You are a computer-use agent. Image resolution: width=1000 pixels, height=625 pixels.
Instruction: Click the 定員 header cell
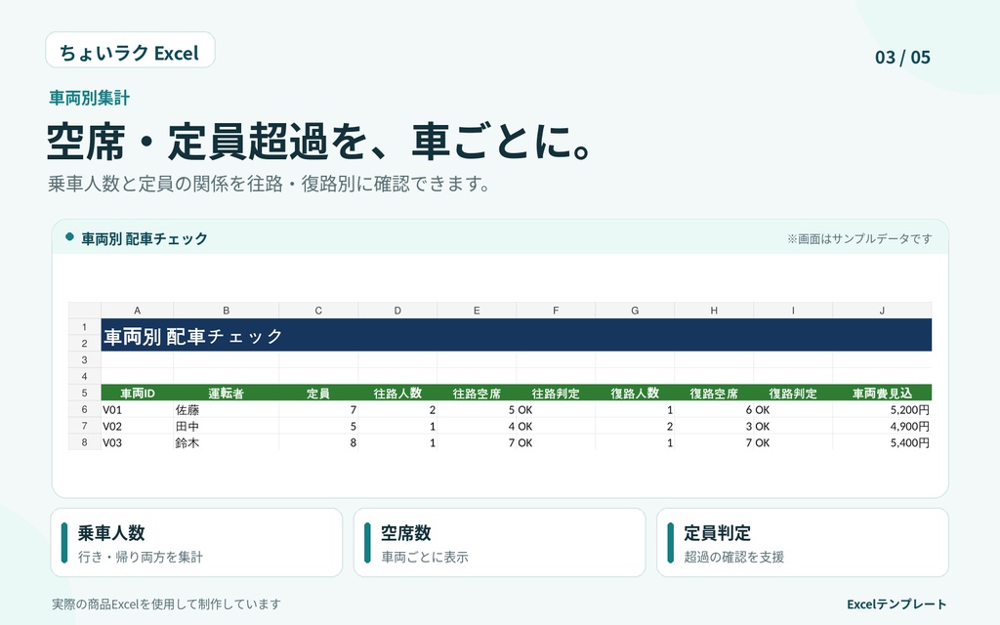click(318, 393)
